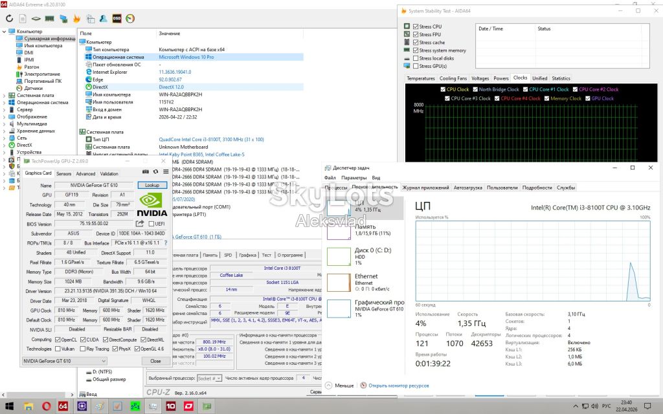Viewport: 663px width, 414px height.
Task: Switch to Task Manager's Автозагрузка tab
Action: click(x=467, y=188)
